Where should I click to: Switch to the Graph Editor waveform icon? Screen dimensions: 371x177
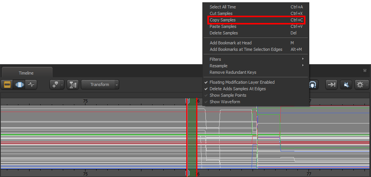pyautogui.click(x=31, y=85)
